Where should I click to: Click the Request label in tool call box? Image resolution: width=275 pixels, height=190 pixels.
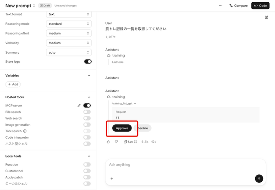coord(121,112)
